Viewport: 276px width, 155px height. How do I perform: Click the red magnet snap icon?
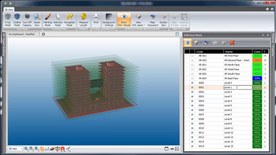(63, 149)
